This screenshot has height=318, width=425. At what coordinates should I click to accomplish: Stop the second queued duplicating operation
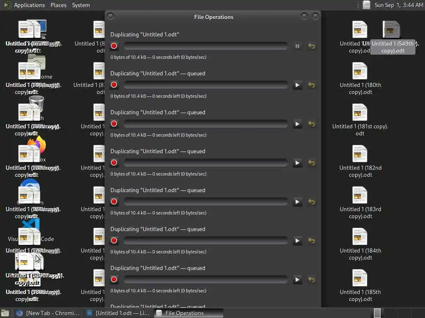point(114,124)
